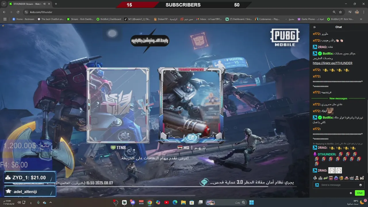Open Home - Restream bookmark
This screenshot has height=207, width=368.
pos(23,19)
